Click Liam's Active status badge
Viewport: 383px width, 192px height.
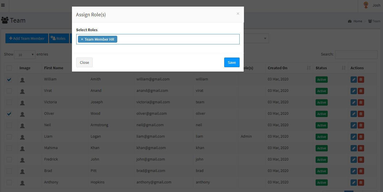point(322,137)
